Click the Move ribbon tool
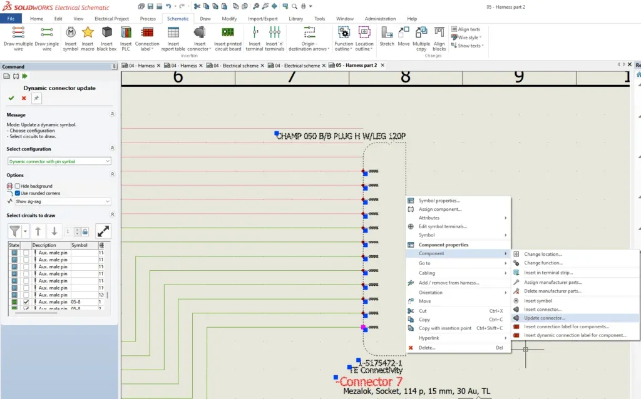Image resolution: width=641 pixels, height=399 pixels. point(404,37)
